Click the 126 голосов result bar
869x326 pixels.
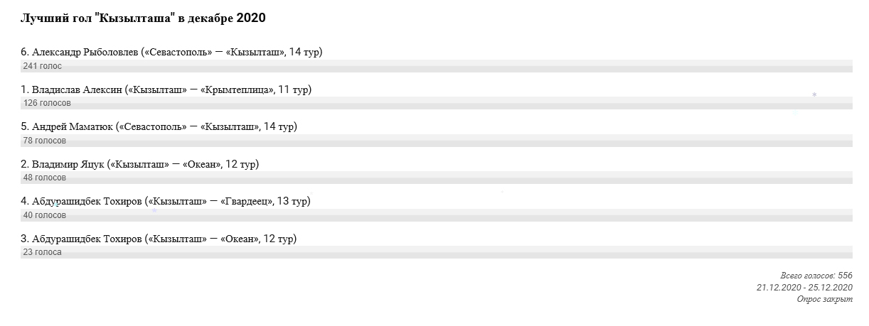coord(437,103)
